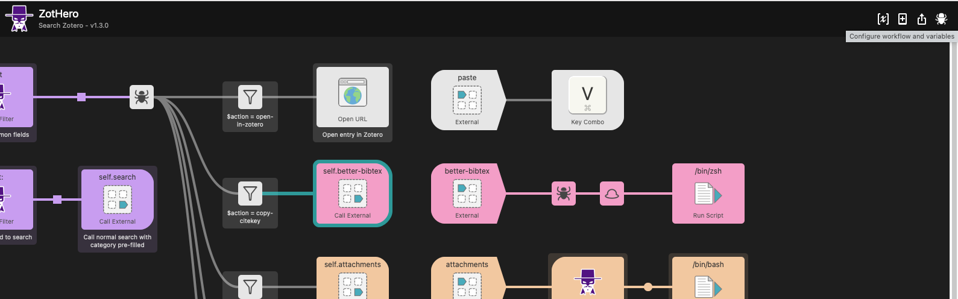Select the Key Combo V node
Image resolution: width=958 pixels, height=299 pixels.
pos(588,100)
